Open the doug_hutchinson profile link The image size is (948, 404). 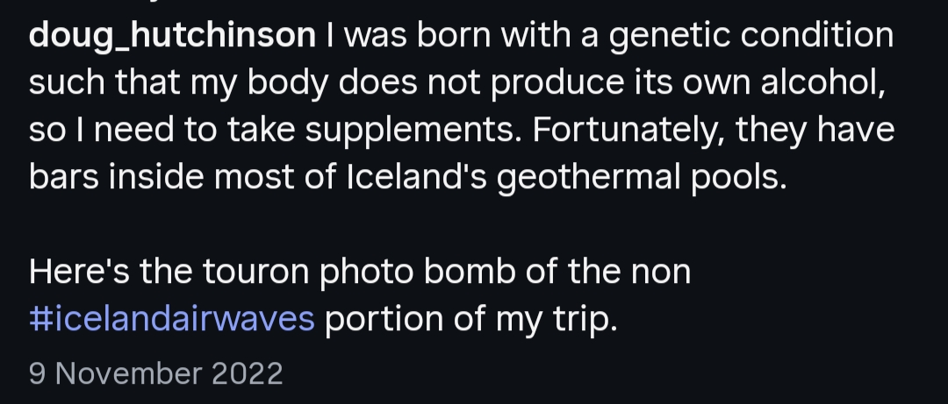click(172, 36)
